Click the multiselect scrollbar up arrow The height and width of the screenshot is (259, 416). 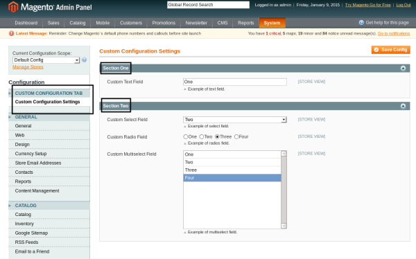coord(284,154)
